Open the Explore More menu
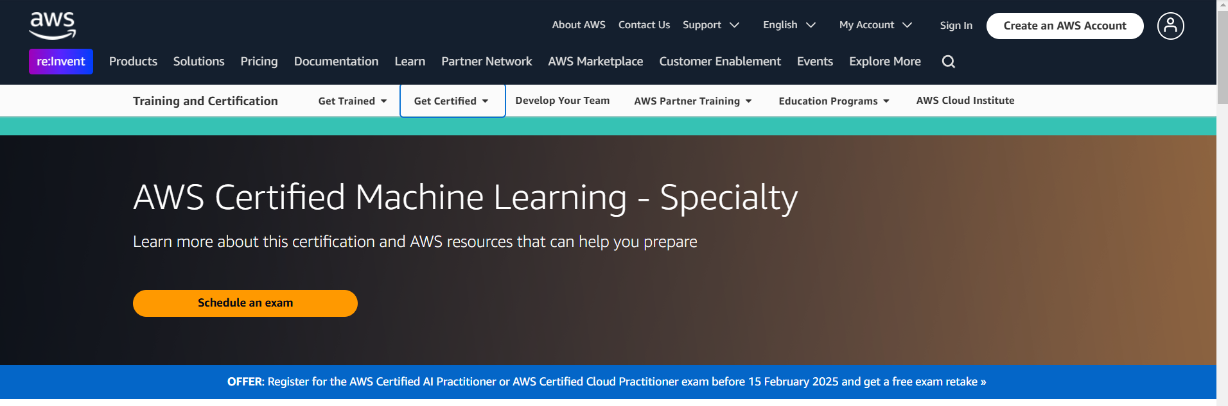Viewport: 1228px width, 406px height. pyautogui.click(x=885, y=62)
